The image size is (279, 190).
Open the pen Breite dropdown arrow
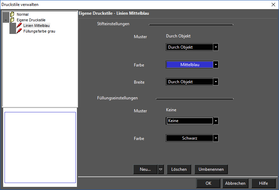pyautogui.click(x=216, y=82)
